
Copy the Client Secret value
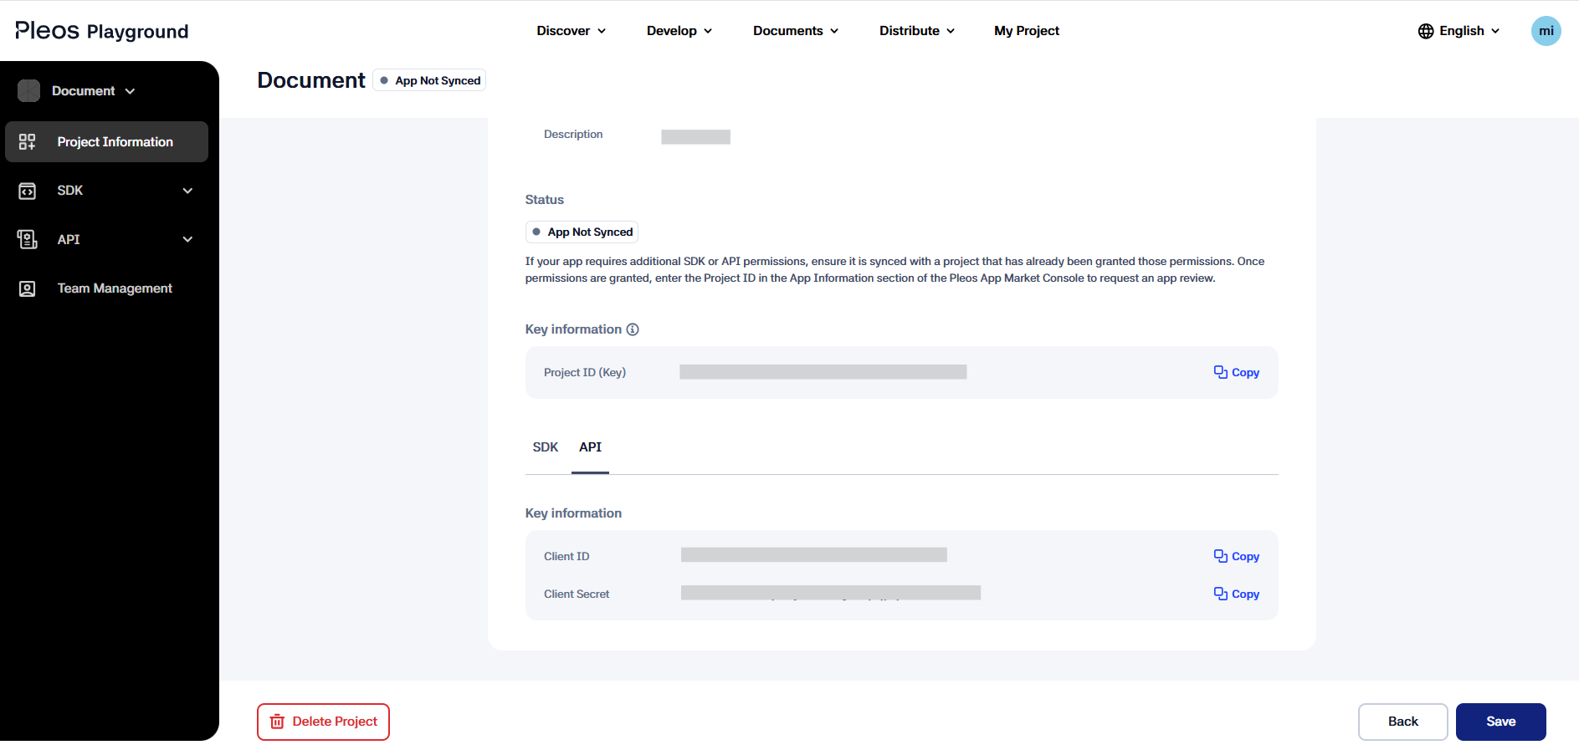(1236, 594)
